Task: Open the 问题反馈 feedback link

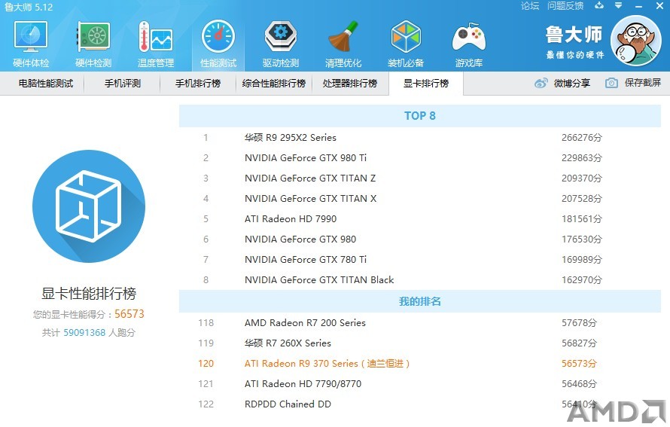Action: [565, 6]
